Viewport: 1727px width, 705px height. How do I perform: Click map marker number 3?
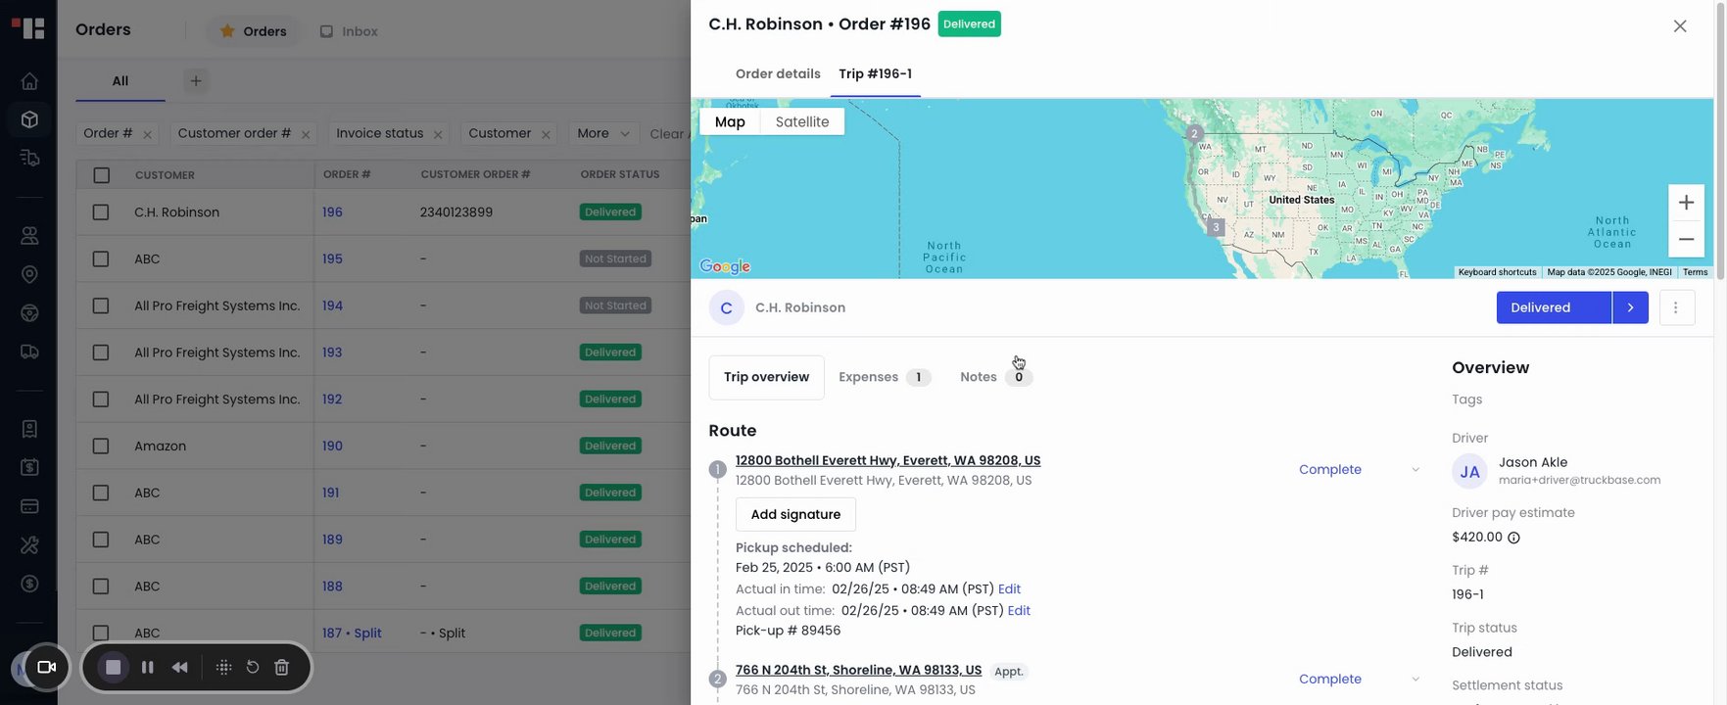pyautogui.click(x=1216, y=227)
